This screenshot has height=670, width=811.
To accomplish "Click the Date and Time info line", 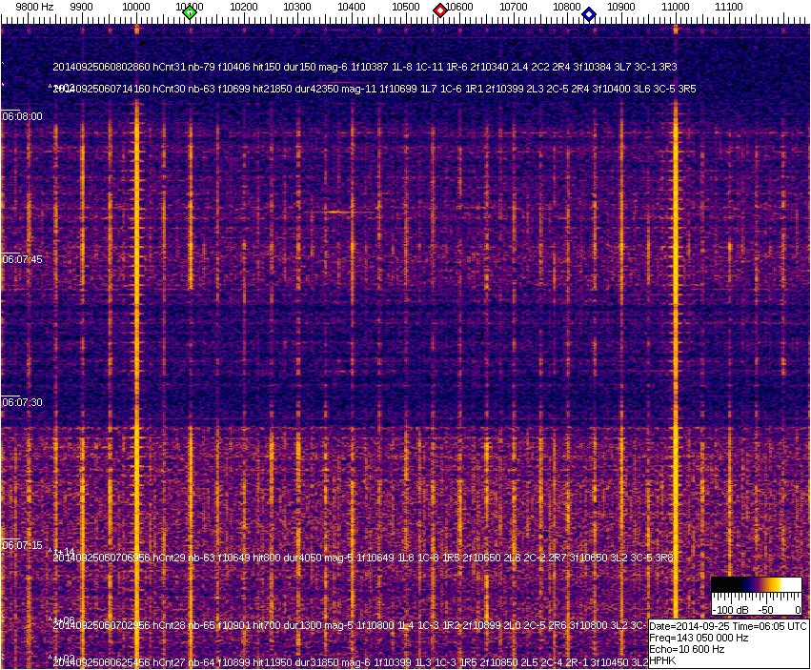I will [x=728, y=626].
